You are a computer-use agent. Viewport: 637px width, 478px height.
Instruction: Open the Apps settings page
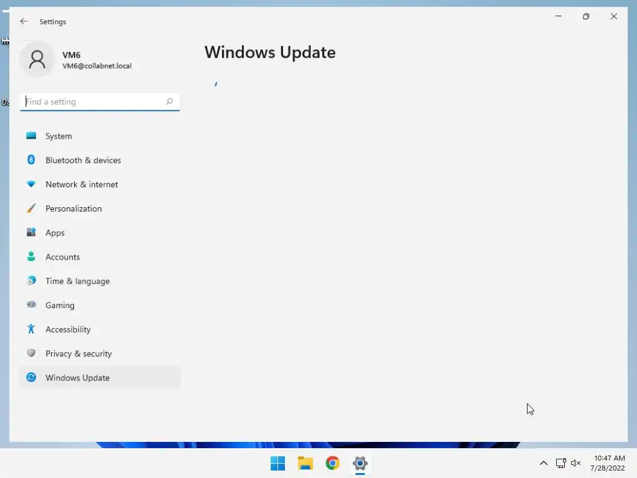click(55, 233)
